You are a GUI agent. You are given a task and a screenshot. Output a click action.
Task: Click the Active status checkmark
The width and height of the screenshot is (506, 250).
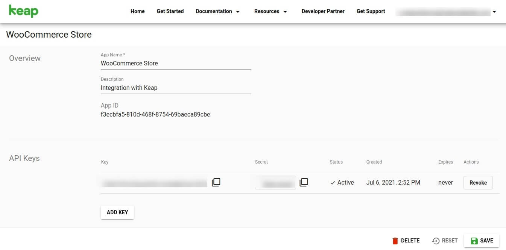point(332,182)
